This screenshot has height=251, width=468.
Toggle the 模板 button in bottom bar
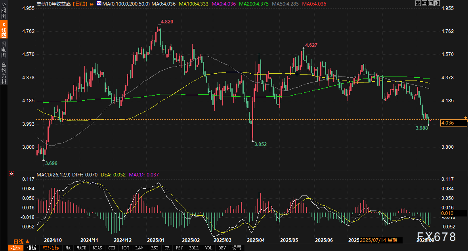[x=32, y=248]
